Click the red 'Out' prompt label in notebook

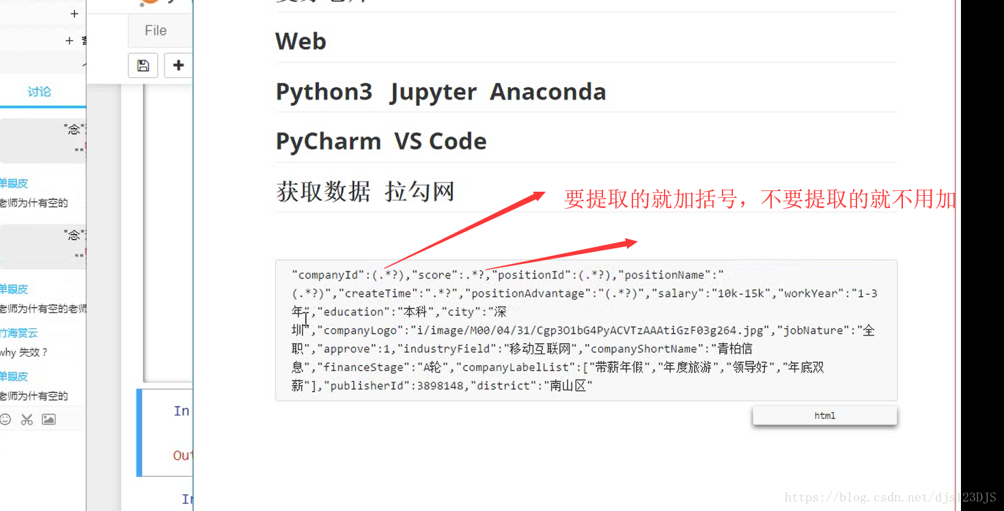click(x=182, y=455)
